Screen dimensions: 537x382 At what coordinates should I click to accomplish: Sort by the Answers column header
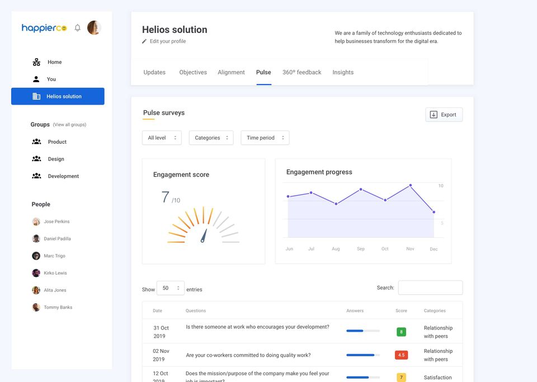click(x=355, y=310)
